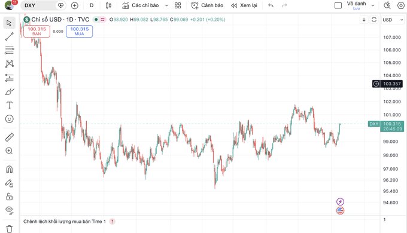The width and height of the screenshot is (407, 233).
Task: Click the diamond icon beside DXY
Action: (60, 5)
